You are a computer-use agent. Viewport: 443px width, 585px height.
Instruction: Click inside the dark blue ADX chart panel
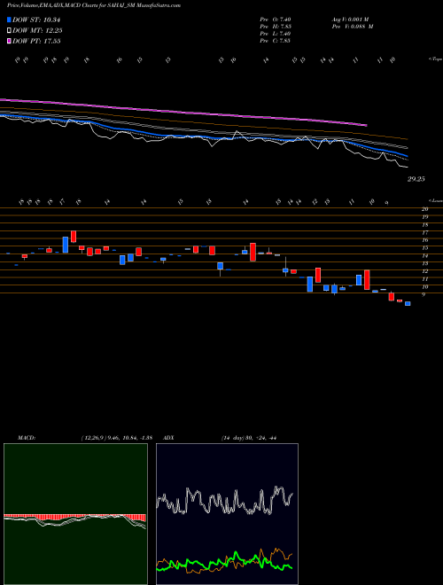(227, 514)
